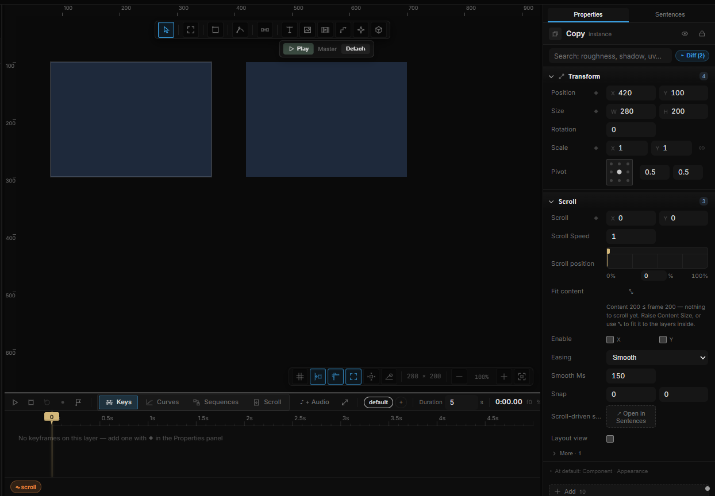Choose the 3D cube tool
The width and height of the screenshot is (715, 496).
click(x=379, y=30)
